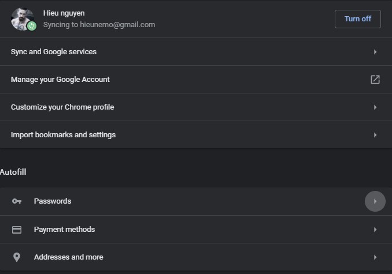
Task: Click the Customize your Chrome profile chevron
Action: coord(375,107)
